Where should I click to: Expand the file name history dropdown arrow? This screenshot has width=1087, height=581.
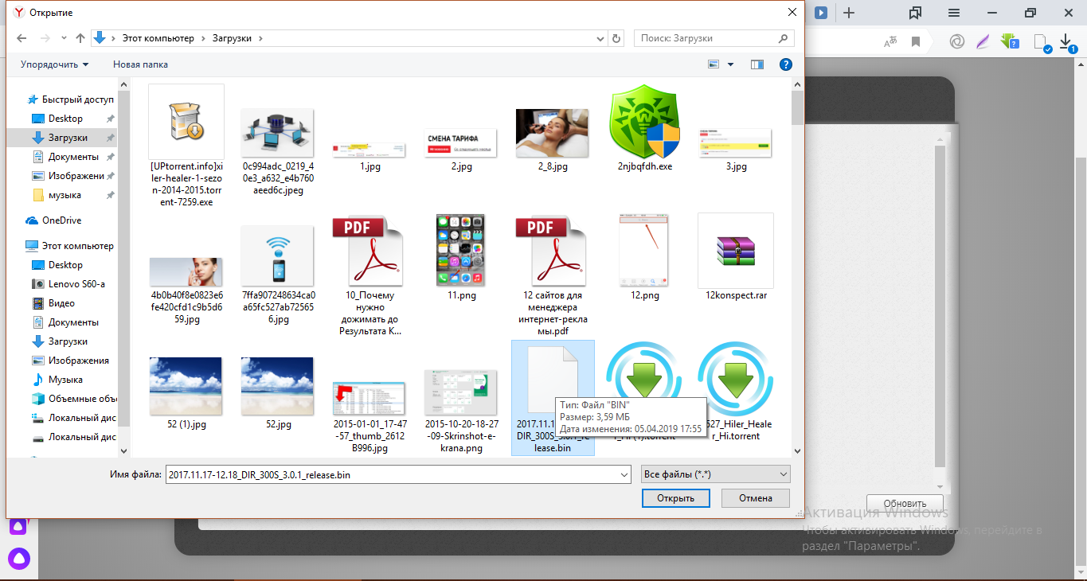624,475
